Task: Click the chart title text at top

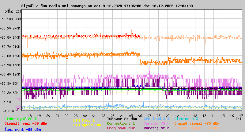Action: pos(107,6)
